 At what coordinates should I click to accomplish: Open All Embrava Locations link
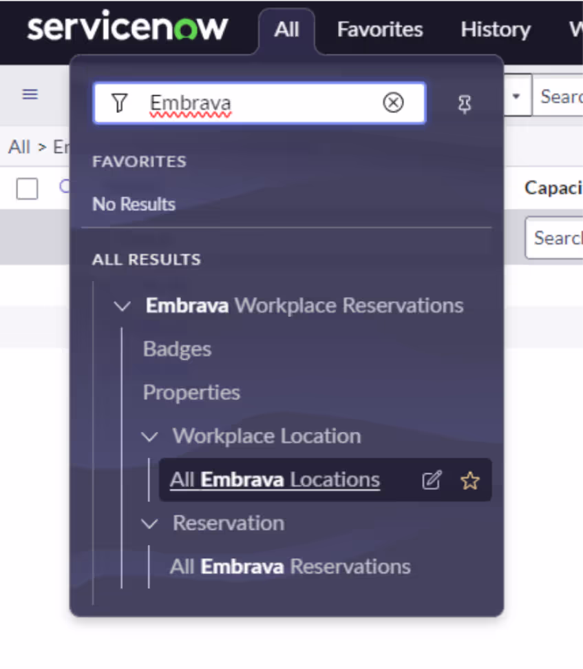(x=275, y=480)
